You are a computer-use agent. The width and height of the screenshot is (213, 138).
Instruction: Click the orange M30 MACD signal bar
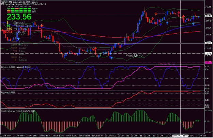17,8
